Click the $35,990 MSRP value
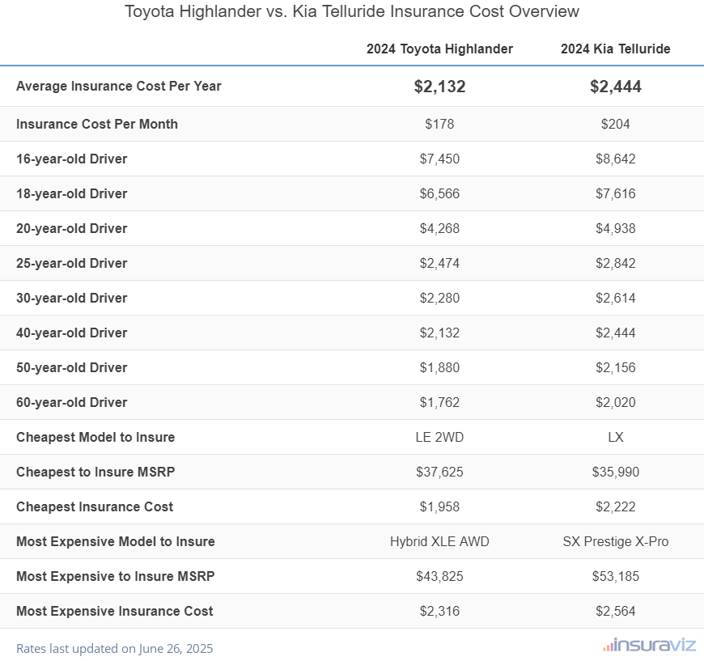This screenshot has width=704, height=661. click(616, 472)
